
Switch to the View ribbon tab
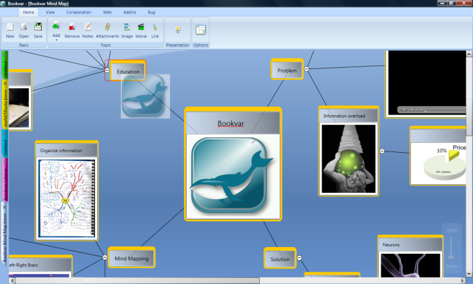(50, 12)
